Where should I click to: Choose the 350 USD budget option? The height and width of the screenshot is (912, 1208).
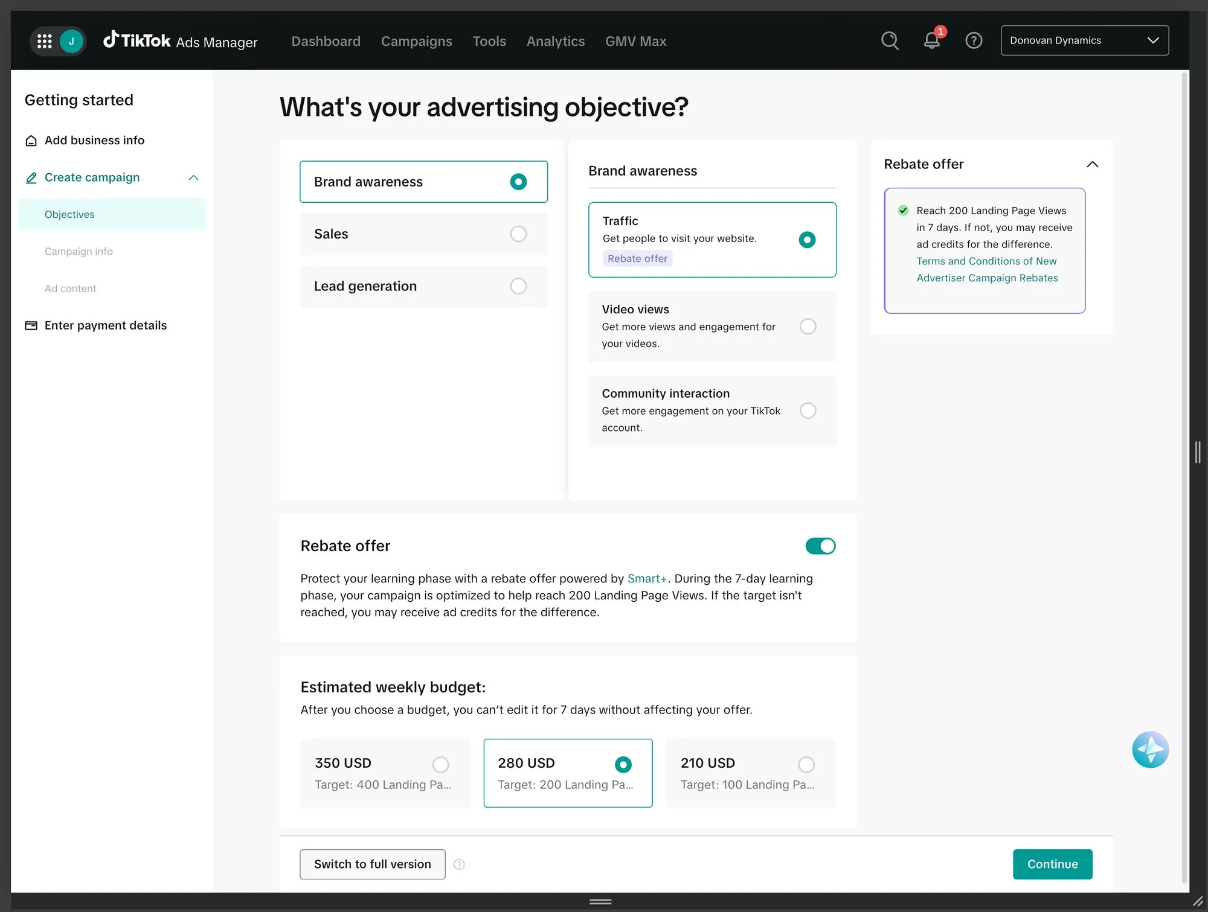(385, 773)
